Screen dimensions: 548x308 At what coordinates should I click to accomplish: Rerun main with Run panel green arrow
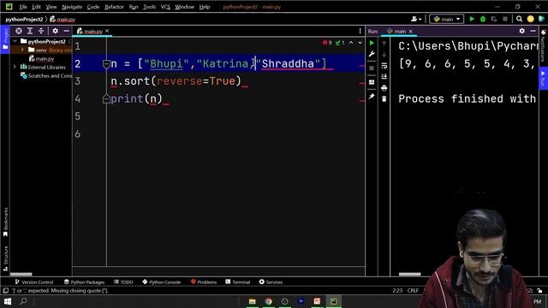pyautogui.click(x=372, y=43)
